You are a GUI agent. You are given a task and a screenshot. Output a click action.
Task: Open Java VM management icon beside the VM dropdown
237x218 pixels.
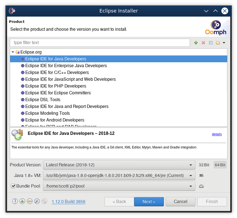coord(201,175)
